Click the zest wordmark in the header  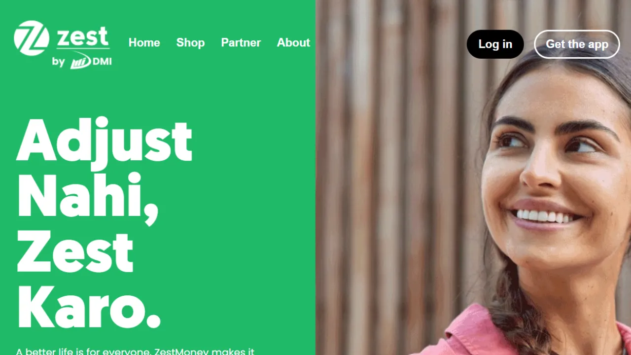click(83, 37)
